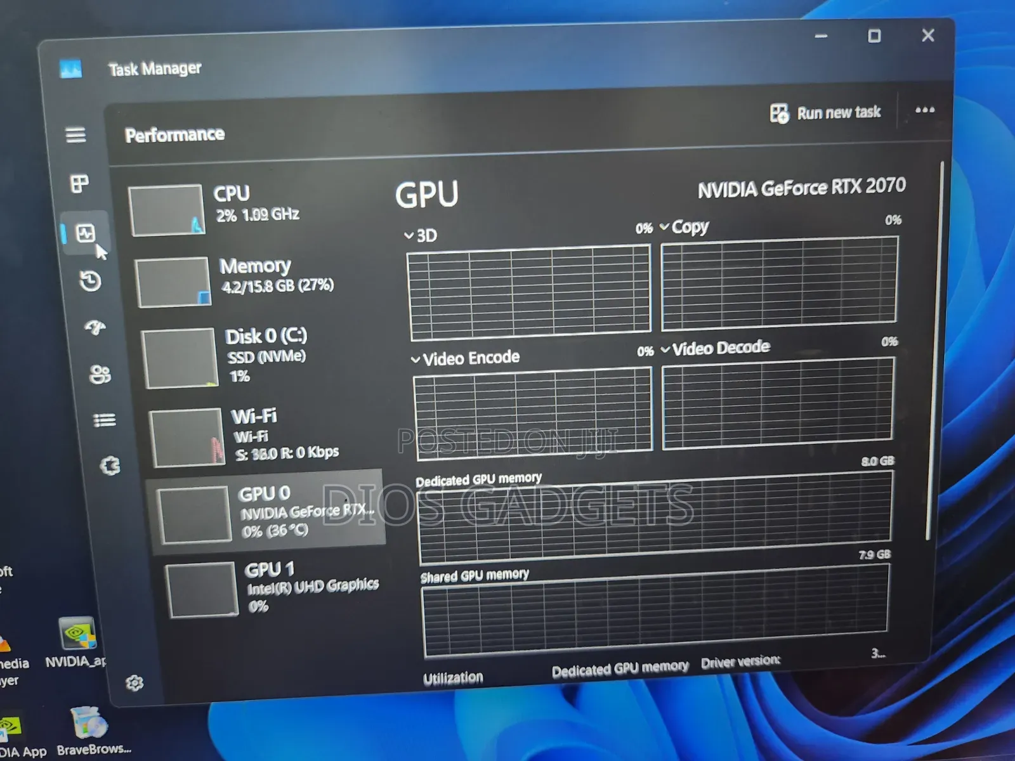Open the hamburger navigation menu
This screenshot has width=1015, height=761.
click(75, 134)
